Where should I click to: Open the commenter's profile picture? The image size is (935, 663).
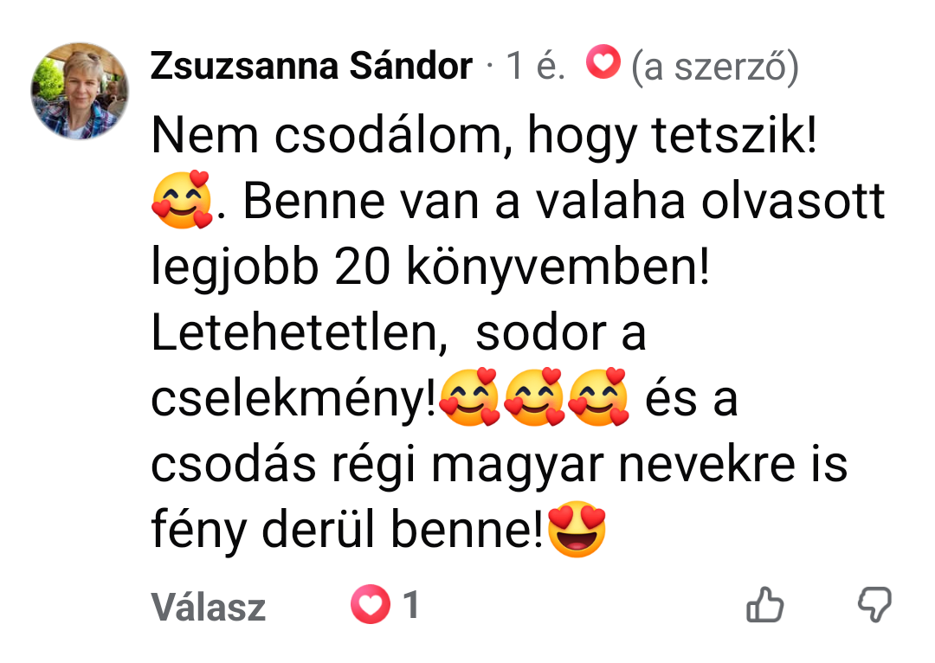pyautogui.click(x=80, y=91)
